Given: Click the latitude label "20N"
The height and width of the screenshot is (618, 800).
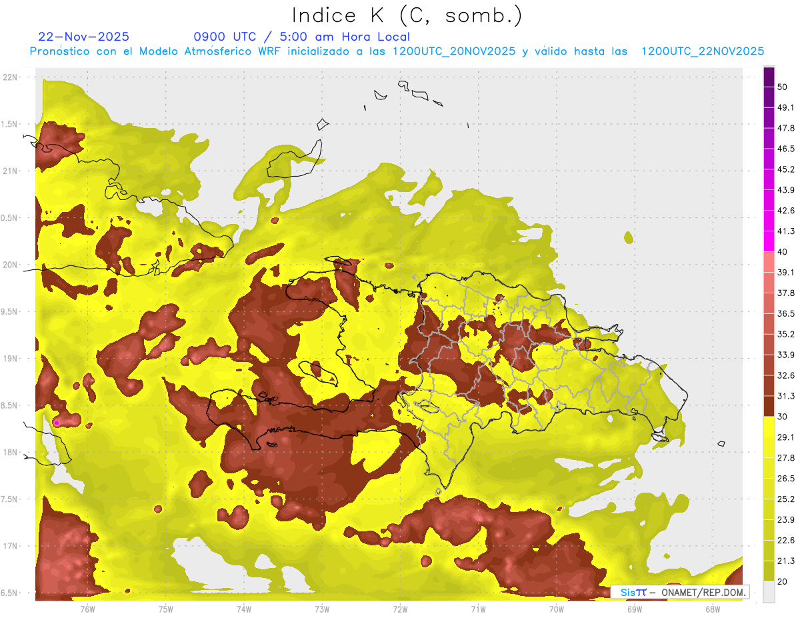Looking at the screenshot, I should coord(10,265).
